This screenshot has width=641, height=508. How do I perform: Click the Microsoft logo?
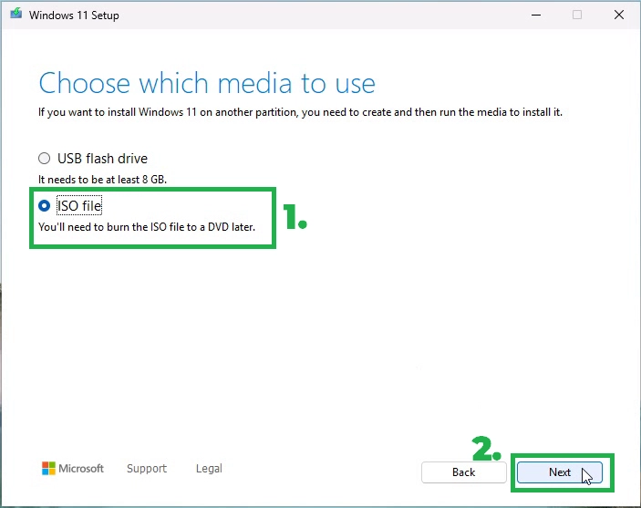73,468
